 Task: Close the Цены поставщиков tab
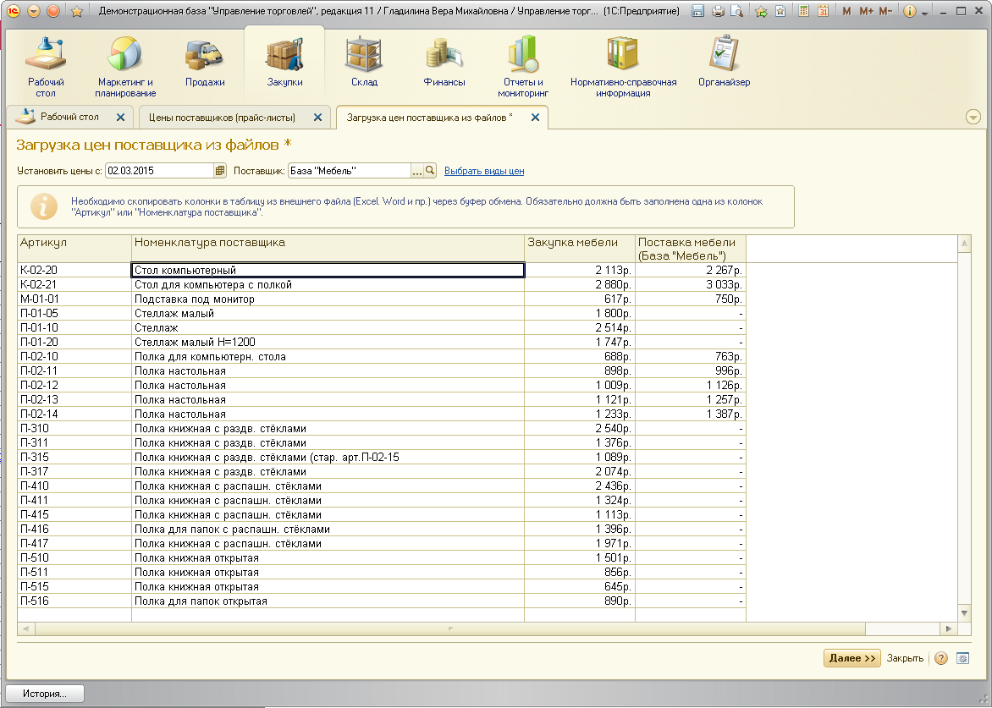[x=318, y=117]
